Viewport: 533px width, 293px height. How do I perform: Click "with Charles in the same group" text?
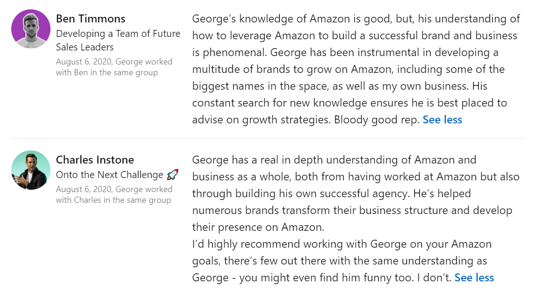(x=113, y=200)
